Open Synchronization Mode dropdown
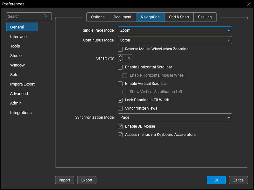254x190 pixels. point(175,117)
